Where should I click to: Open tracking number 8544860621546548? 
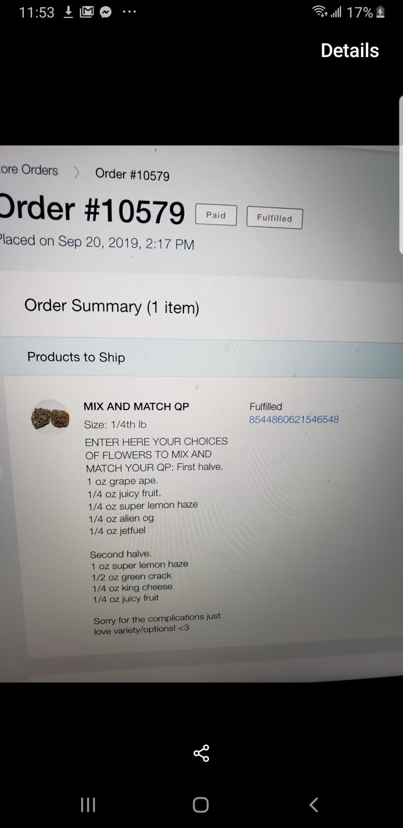(x=294, y=419)
